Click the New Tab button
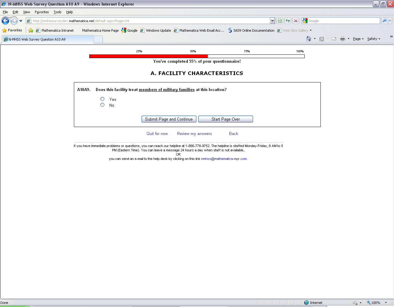Viewport: 394px width, 307px height. pos(98,39)
